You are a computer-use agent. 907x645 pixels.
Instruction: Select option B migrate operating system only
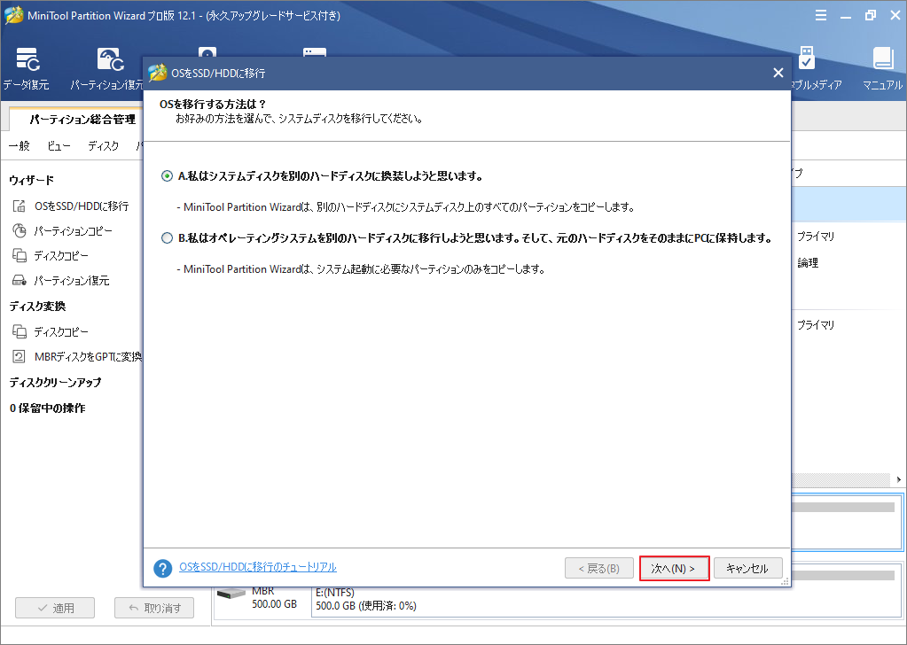click(x=168, y=238)
